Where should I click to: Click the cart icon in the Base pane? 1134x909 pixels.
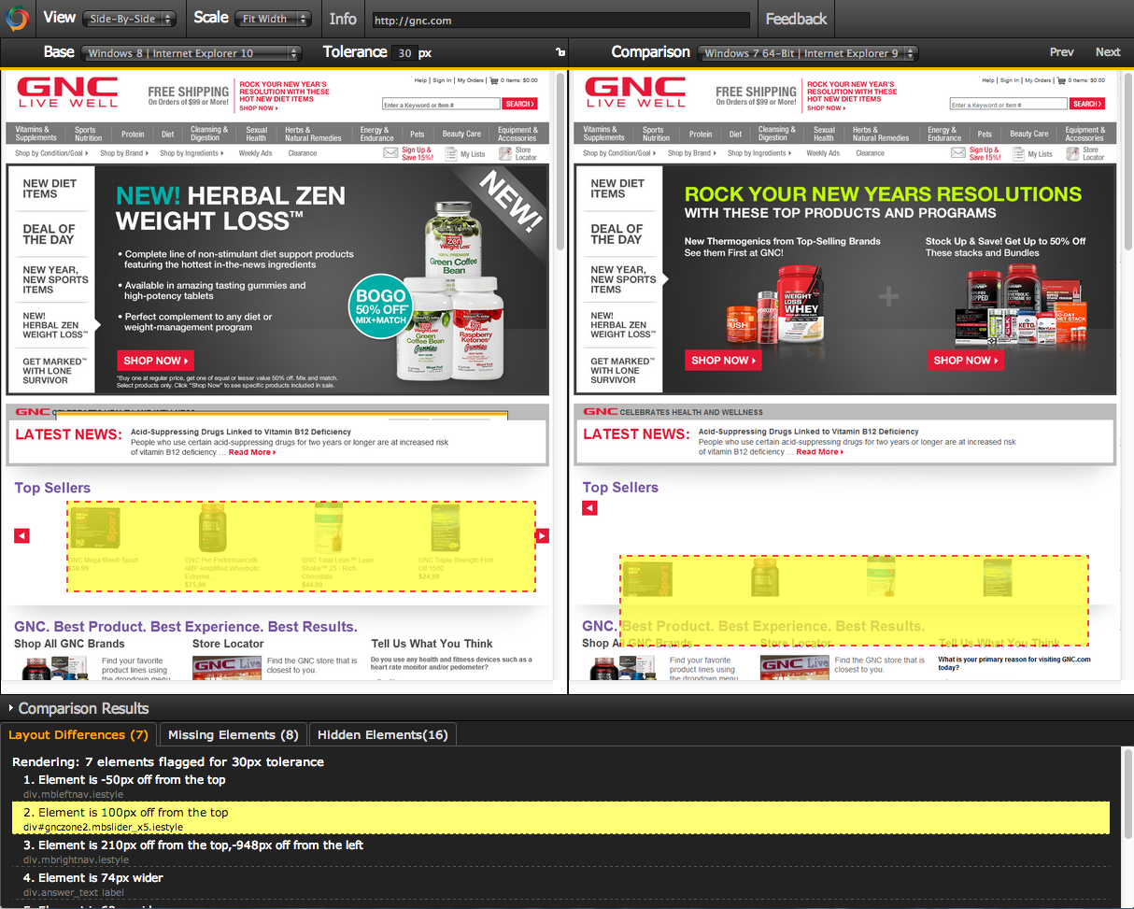point(494,80)
